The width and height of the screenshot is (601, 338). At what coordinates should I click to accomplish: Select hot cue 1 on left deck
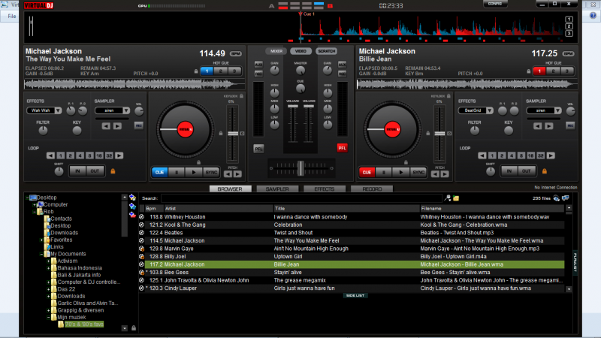point(207,71)
